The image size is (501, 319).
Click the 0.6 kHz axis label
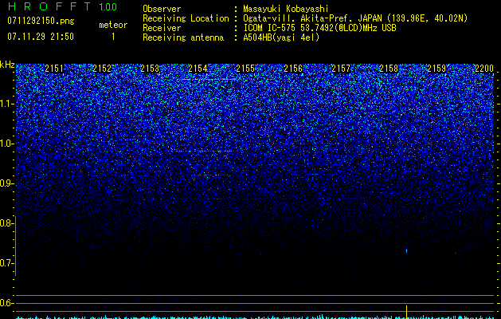point(6,303)
